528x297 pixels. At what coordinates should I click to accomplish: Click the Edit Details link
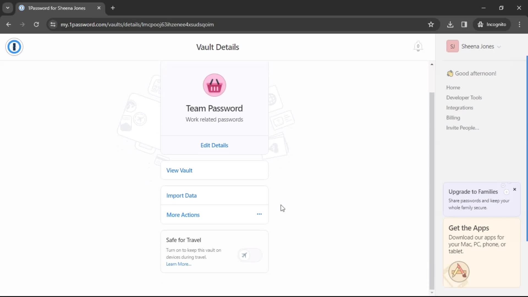click(214, 145)
